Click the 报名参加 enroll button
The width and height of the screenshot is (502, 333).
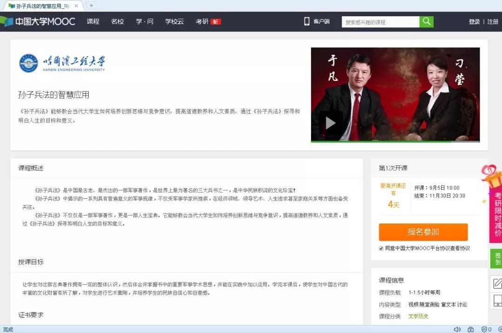click(x=423, y=232)
